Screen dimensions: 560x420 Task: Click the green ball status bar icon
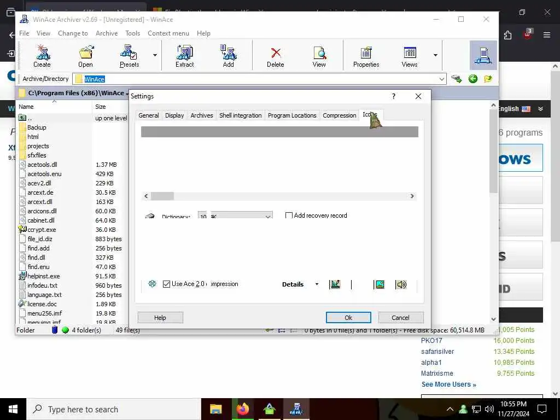(x=65, y=330)
